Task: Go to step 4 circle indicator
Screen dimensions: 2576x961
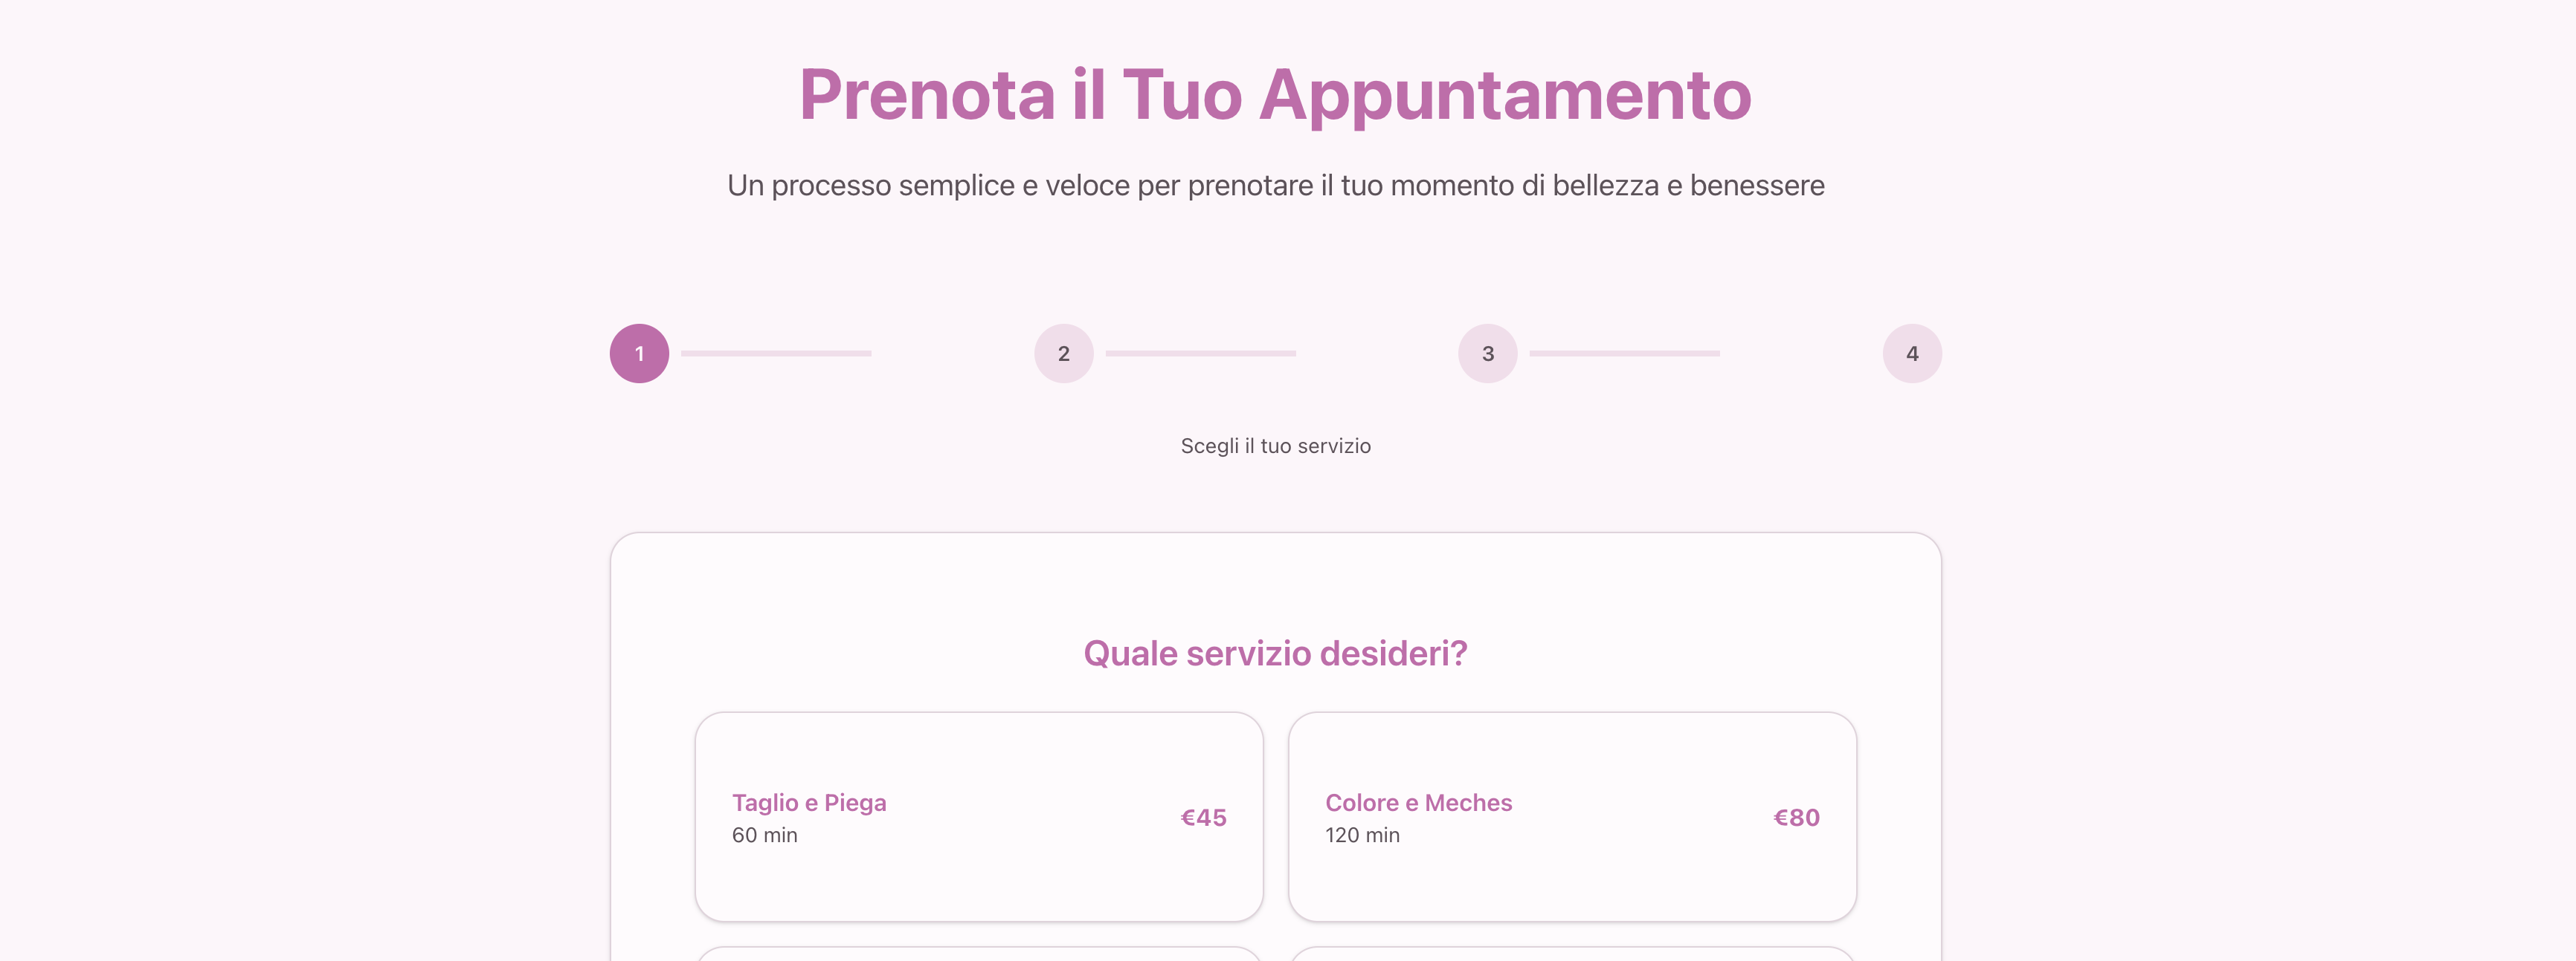Action: (x=1911, y=354)
